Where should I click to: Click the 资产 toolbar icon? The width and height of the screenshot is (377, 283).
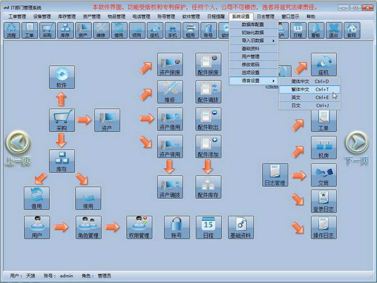[x=83, y=30]
